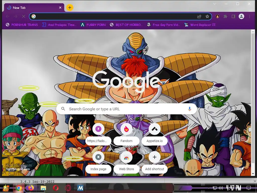Click the Google icon in the address bar
This screenshot has width=257, height=193.
[34, 16]
